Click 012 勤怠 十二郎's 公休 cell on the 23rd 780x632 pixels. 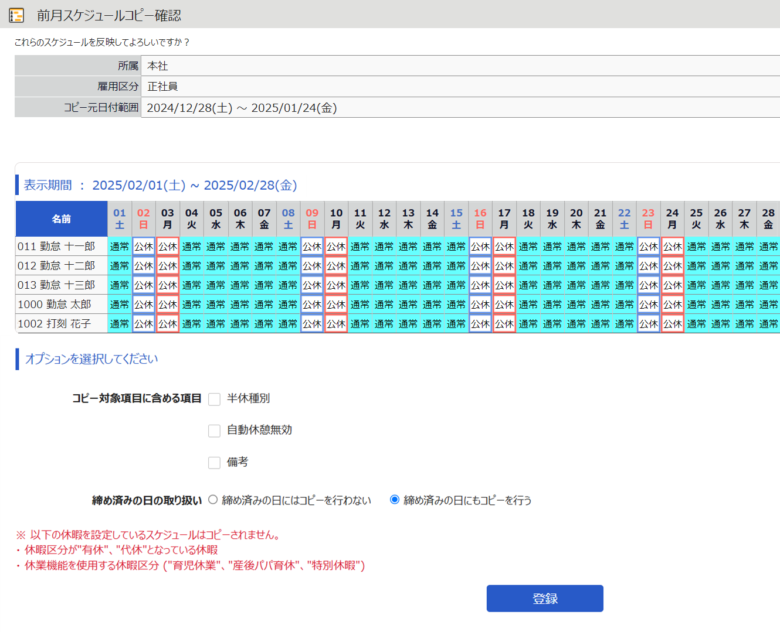pos(649,266)
